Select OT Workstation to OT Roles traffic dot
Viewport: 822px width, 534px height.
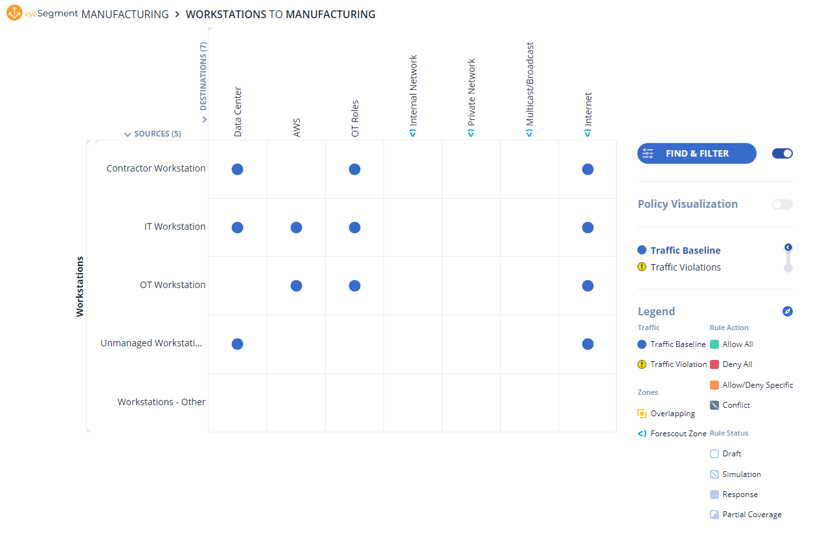coord(354,286)
